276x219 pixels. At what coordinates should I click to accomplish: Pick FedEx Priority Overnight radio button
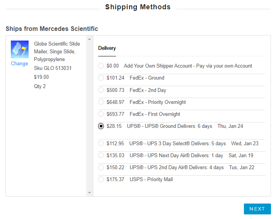pos(101,102)
